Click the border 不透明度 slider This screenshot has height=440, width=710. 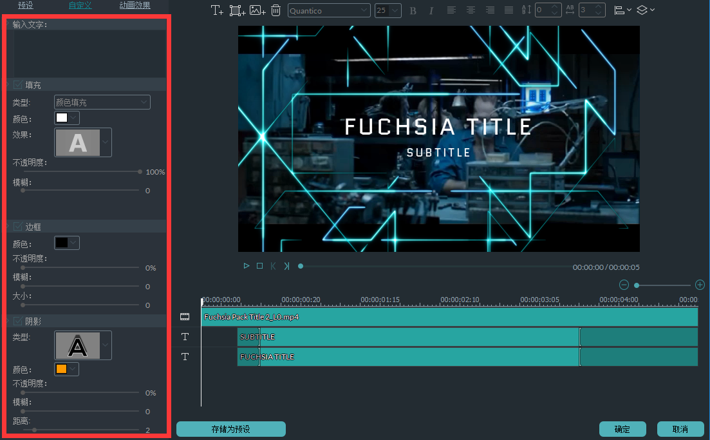tap(80, 267)
